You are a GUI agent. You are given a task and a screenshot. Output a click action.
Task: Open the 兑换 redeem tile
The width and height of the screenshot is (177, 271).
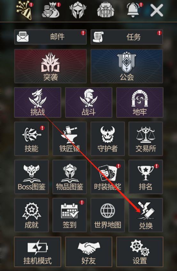[146, 215]
